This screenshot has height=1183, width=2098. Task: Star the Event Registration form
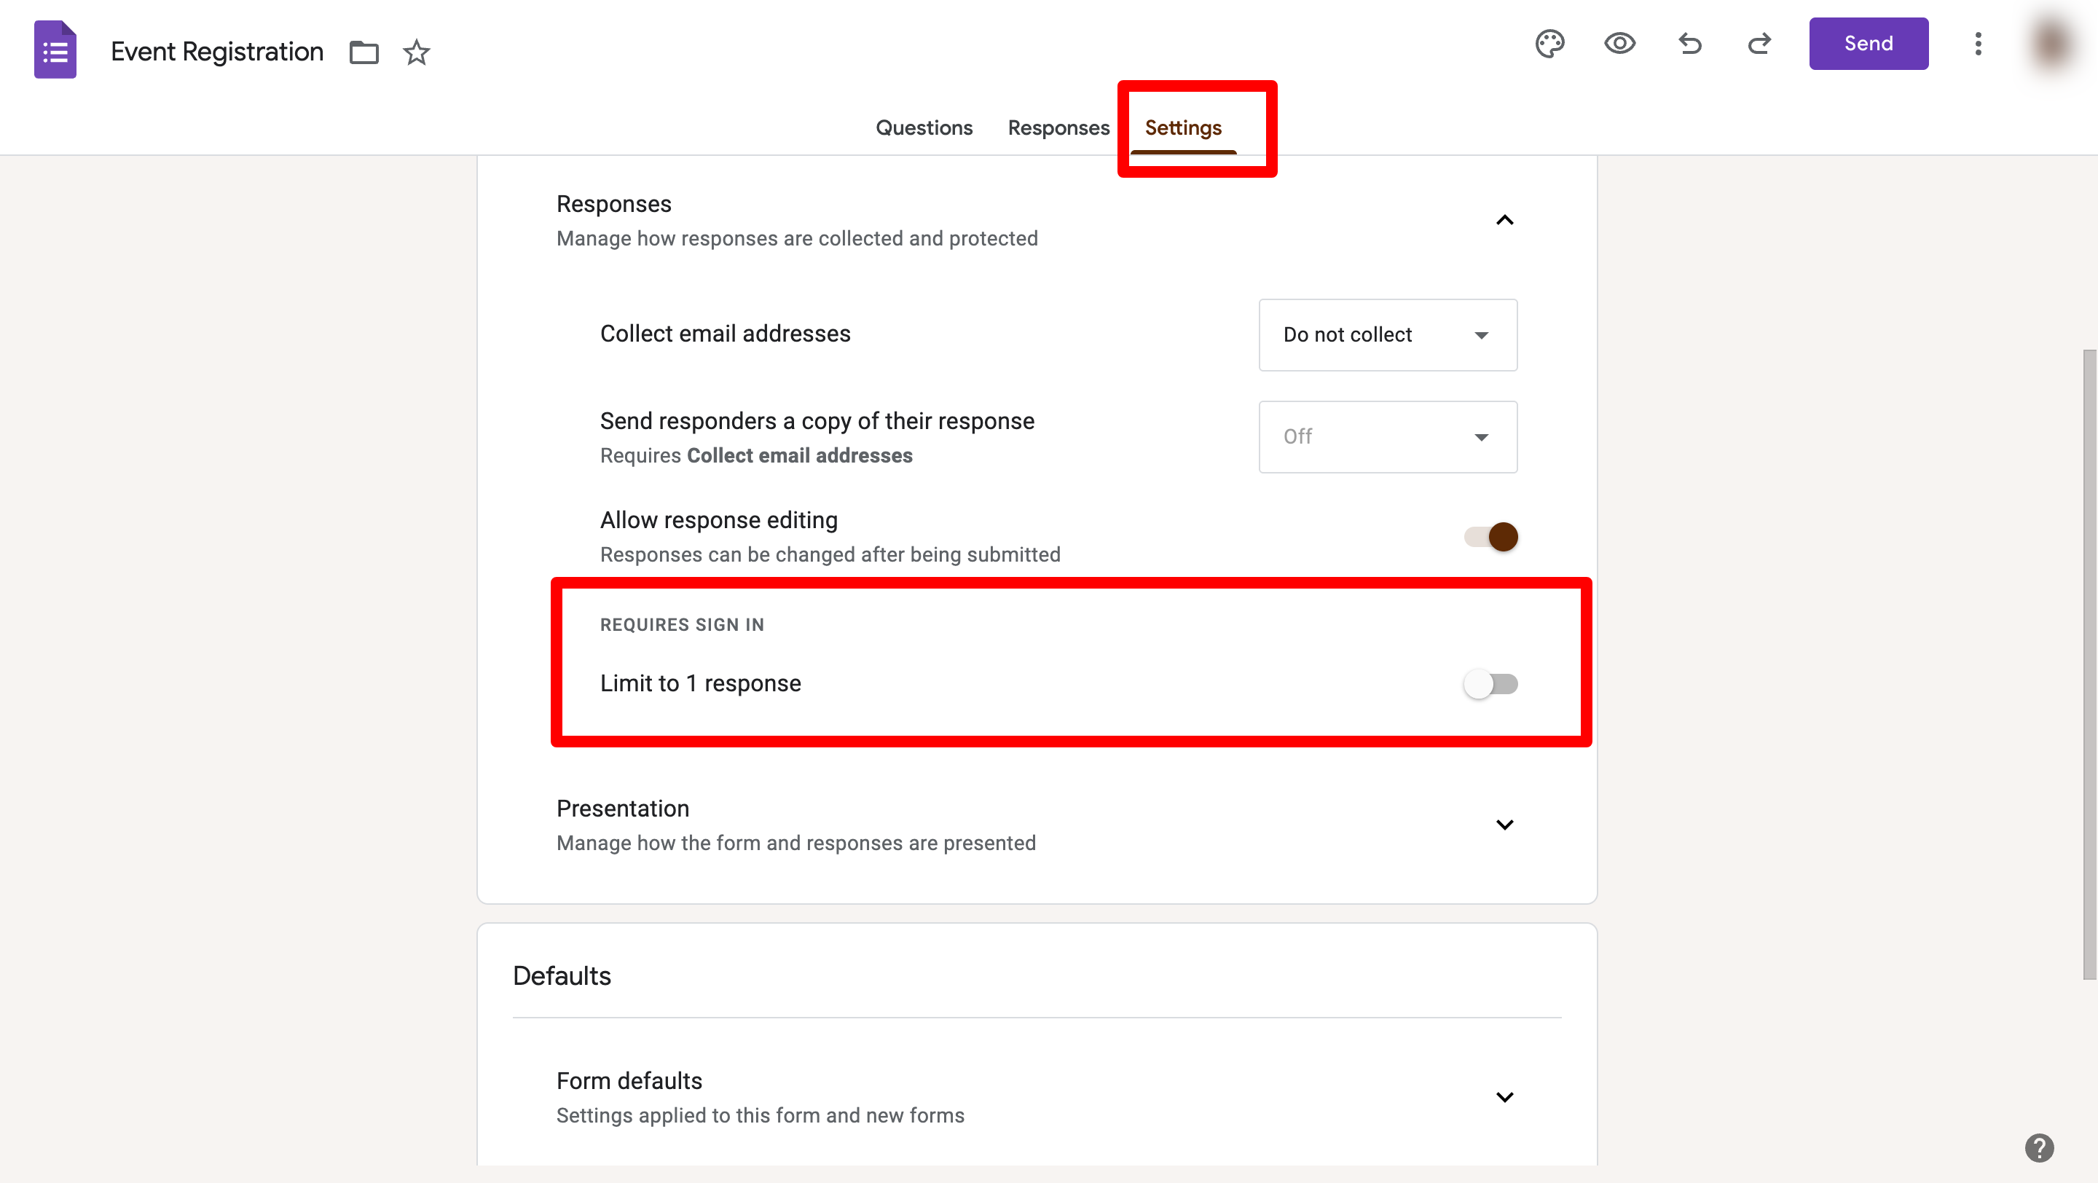[416, 52]
